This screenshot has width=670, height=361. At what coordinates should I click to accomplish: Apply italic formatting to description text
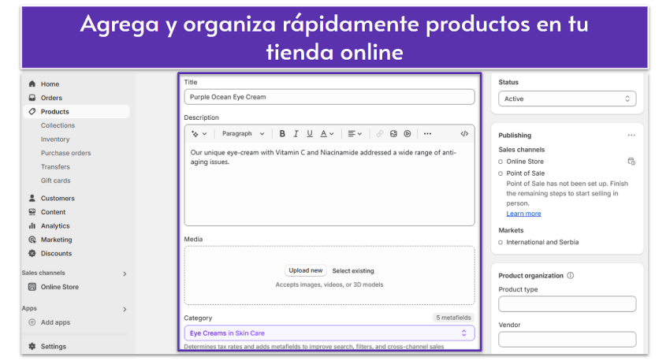tap(296, 134)
